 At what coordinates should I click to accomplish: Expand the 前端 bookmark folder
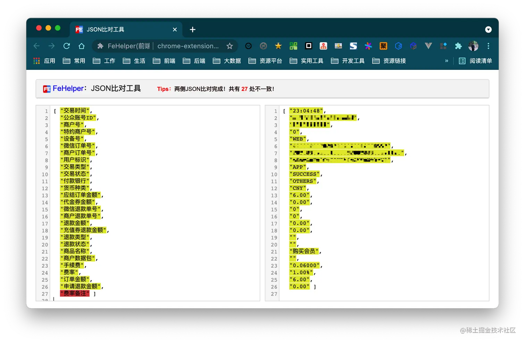pyautogui.click(x=164, y=61)
